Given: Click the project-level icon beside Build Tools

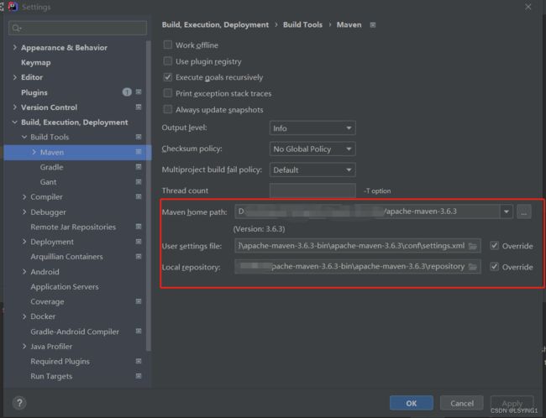Looking at the screenshot, I should pyautogui.click(x=139, y=137).
